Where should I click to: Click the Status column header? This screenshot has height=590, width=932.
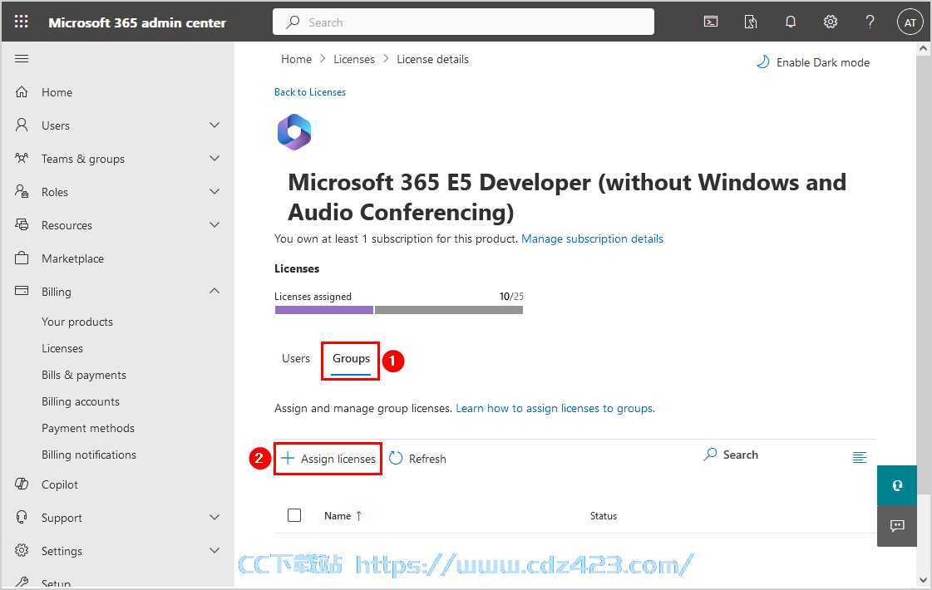click(604, 516)
